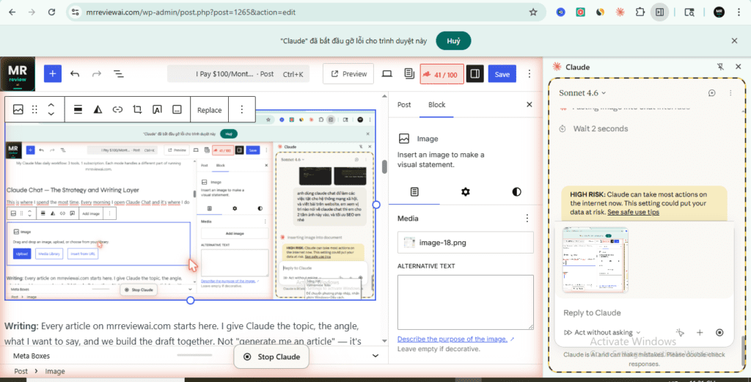Screen dimensions: 751x382
Task: View site information in address bar
Action: [x=76, y=12]
